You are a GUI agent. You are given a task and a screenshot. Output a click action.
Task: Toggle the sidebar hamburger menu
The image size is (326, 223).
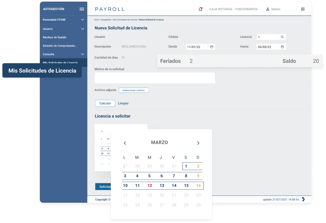[x=82, y=9]
